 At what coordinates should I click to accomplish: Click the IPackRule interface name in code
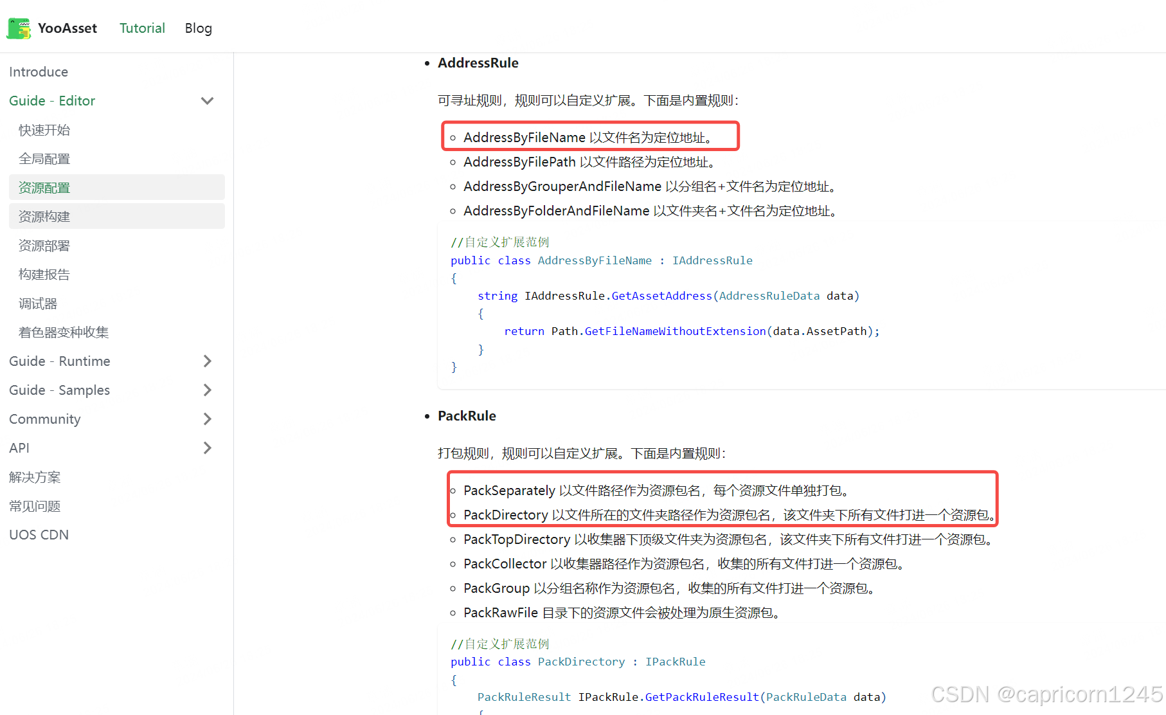[676, 662]
